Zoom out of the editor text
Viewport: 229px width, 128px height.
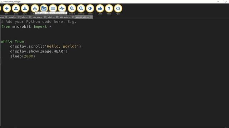[x=81, y=9]
